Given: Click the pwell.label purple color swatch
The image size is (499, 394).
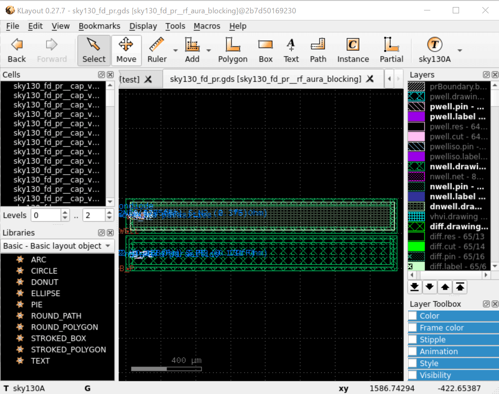Looking at the screenshot, I should (416, 117).
